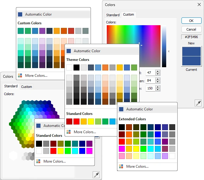
Task: Click the eyedropper in the Custom Colors dialog
Action: pyautogui.click(x=198, y=103)
